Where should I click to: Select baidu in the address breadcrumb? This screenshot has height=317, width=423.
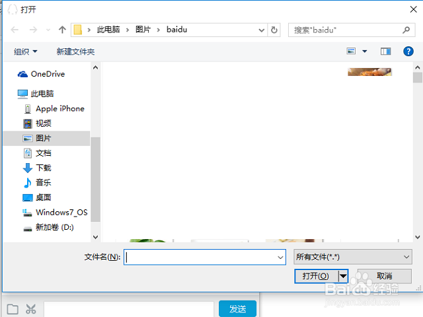pyautogui.click(x=176, y=30)
